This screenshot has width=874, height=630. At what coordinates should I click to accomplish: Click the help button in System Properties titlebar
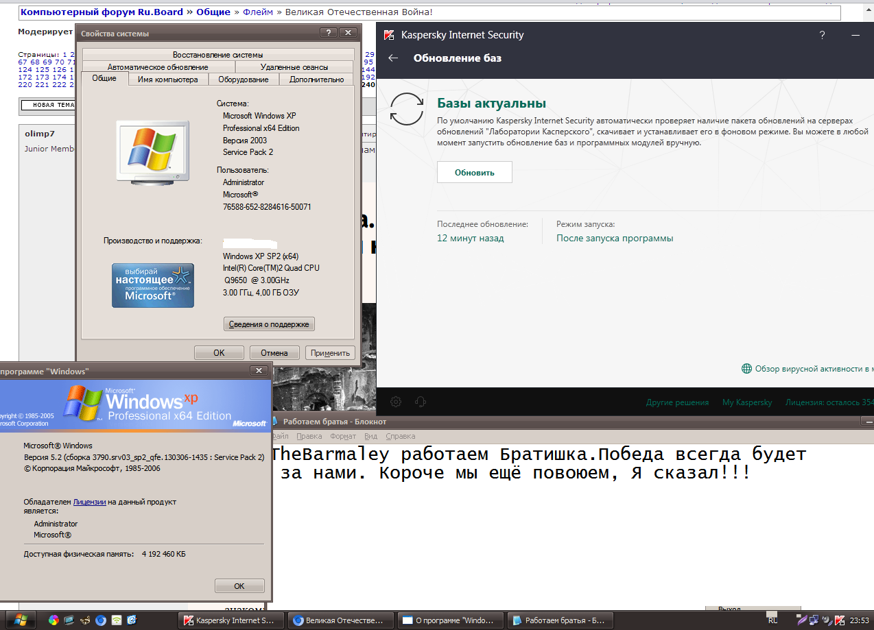329,32
